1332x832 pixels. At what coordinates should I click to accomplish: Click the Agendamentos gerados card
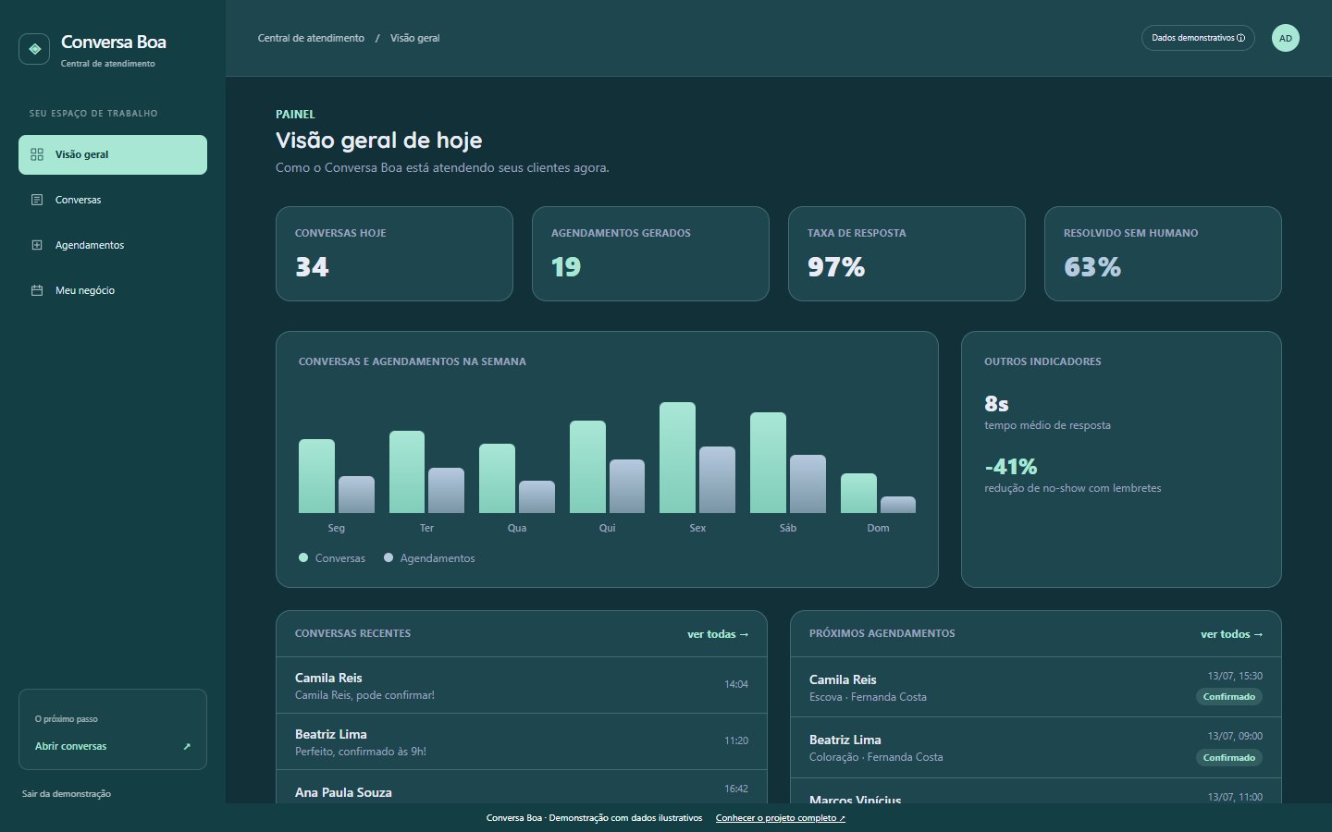click(x=650, y=253)
